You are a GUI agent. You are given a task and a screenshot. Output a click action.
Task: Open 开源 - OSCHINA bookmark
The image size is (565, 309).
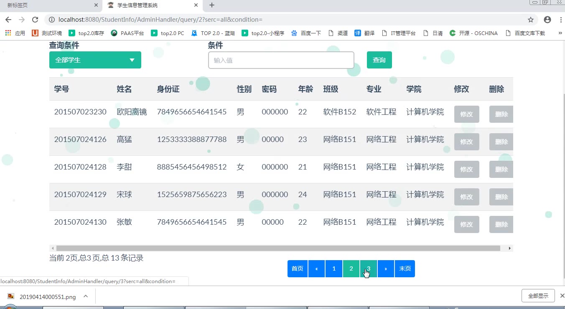473,33
